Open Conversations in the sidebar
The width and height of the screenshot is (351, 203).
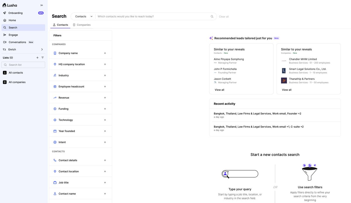click(x=23, y=42)
